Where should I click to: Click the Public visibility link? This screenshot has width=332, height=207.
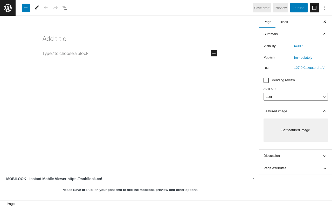(299, 46)
